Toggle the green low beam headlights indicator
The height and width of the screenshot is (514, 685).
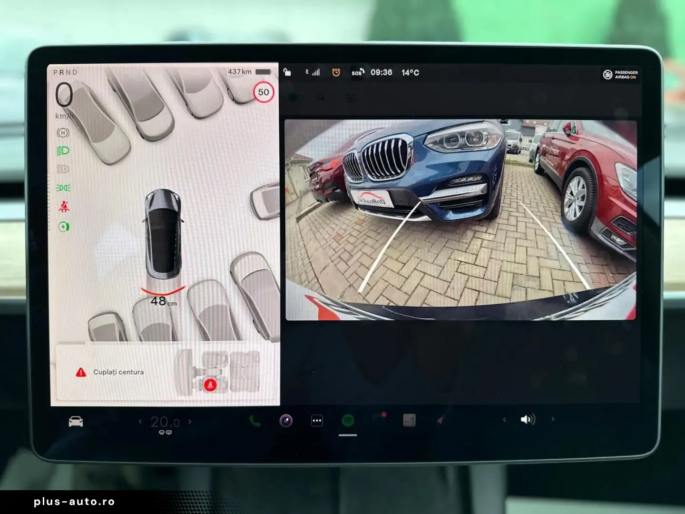(x=63, y=151)
